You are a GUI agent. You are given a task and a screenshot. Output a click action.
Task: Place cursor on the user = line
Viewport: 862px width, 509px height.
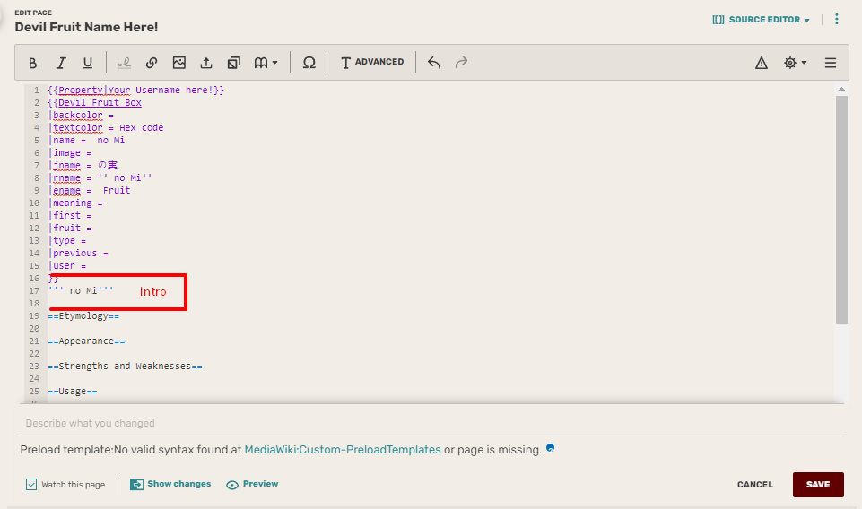67,266
